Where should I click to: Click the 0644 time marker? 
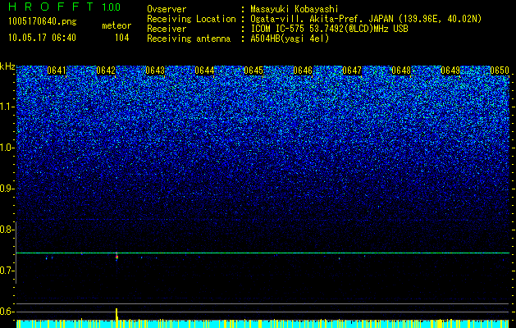point(204,71)
